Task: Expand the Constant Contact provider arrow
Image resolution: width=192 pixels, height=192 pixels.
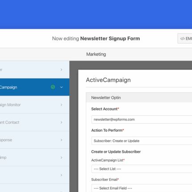Action: pos(61,122)
